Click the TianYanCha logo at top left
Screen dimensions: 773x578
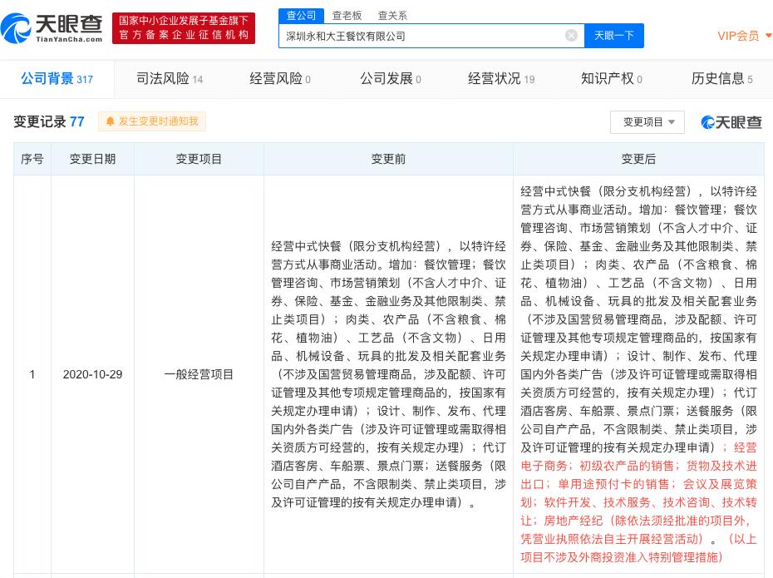pyautogui.click(x=52, y=28)
